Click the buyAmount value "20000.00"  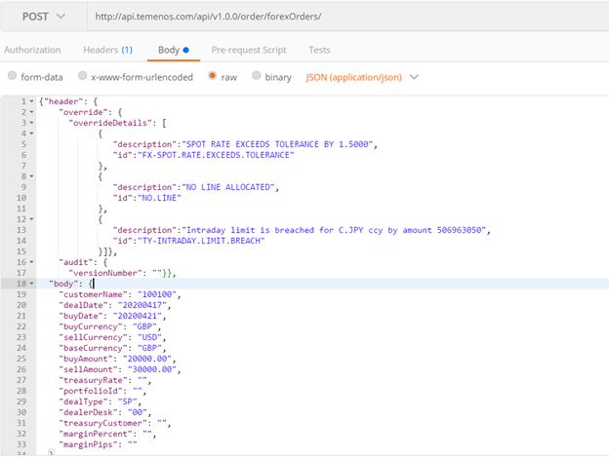tap(147, 360)
